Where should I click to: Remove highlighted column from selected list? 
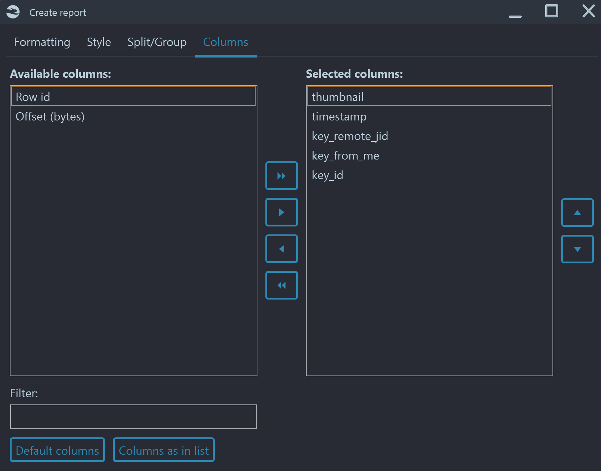tap(282, 249)
